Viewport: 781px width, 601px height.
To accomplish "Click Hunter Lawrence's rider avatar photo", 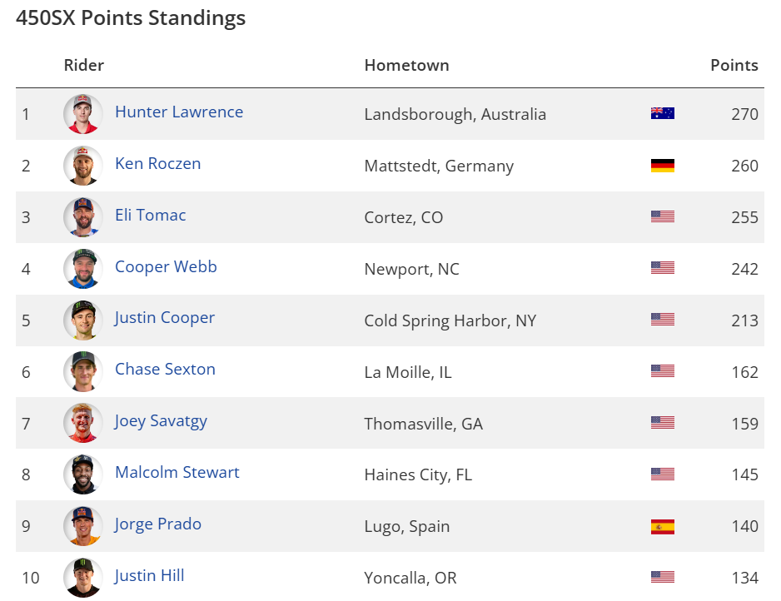I will [x=83, y=114].
